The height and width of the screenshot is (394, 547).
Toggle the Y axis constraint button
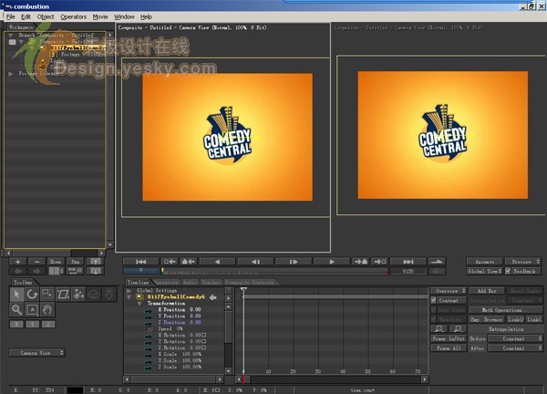(32, 324)
